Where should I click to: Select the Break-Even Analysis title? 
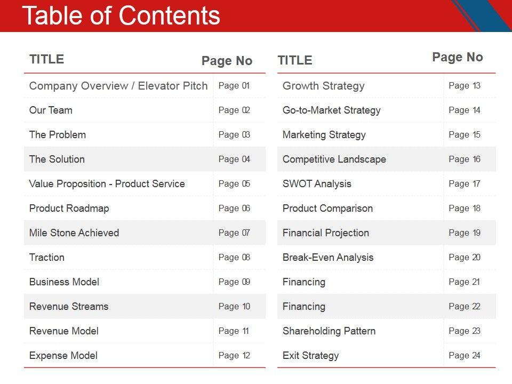tap(328, 258)
